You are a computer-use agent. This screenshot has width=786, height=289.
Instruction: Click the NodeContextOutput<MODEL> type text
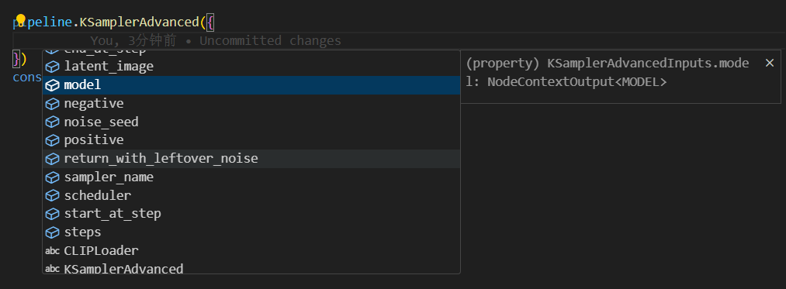[x=577, y=81]
